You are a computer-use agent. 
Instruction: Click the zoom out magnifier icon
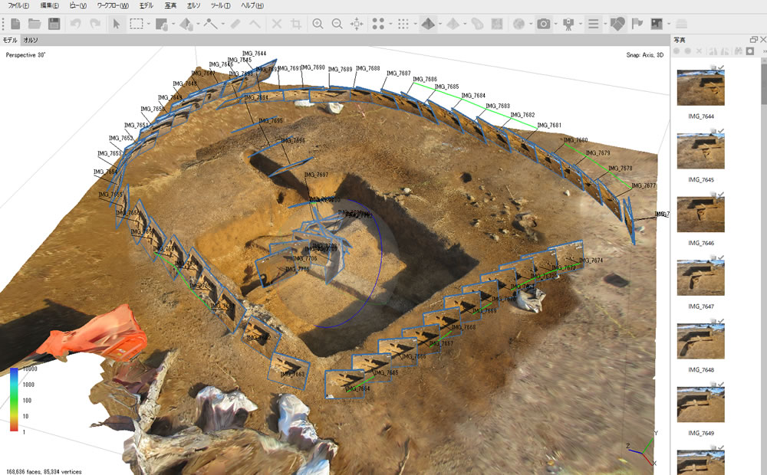337,24
